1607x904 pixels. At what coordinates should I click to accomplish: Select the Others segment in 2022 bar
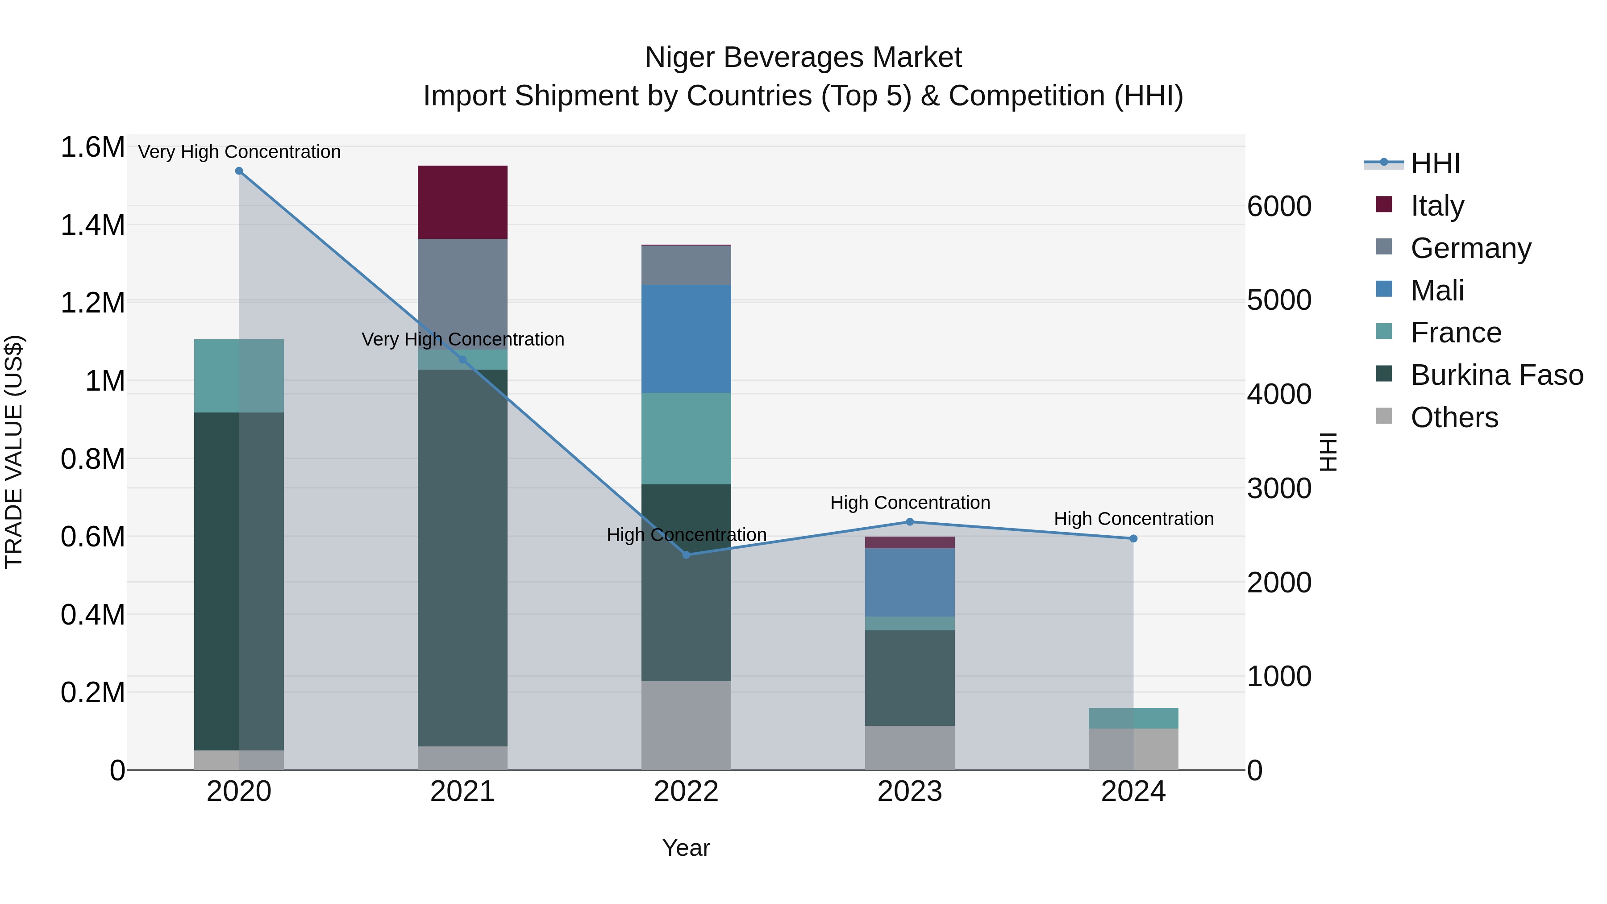coord(686,725)
